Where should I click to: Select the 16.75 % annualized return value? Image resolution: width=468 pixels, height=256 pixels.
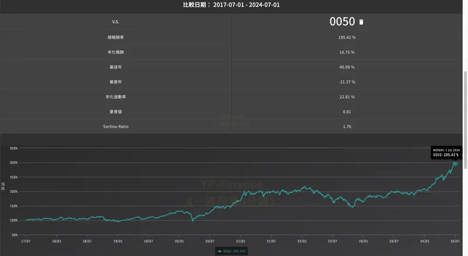(x=347, y=52)
